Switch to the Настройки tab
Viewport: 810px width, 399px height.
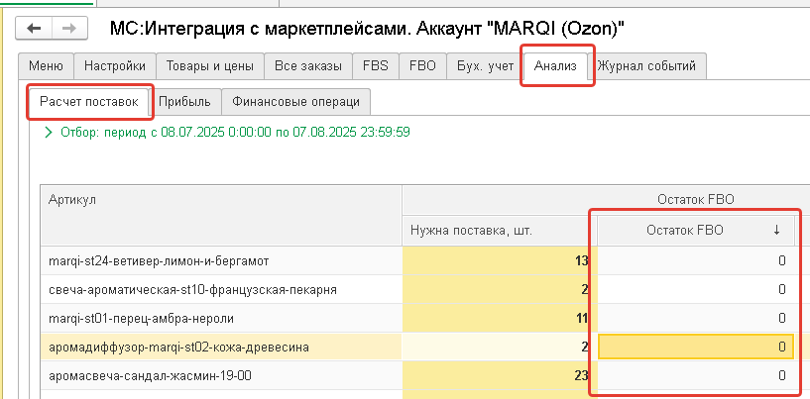tap(115, 66)
